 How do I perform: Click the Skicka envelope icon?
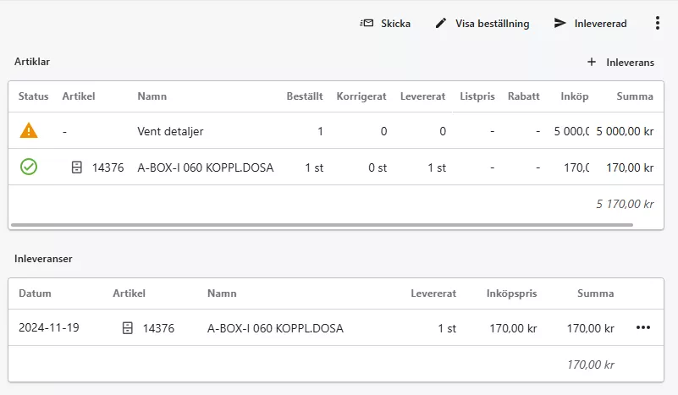pyautogui.click(x=367, y=24)
